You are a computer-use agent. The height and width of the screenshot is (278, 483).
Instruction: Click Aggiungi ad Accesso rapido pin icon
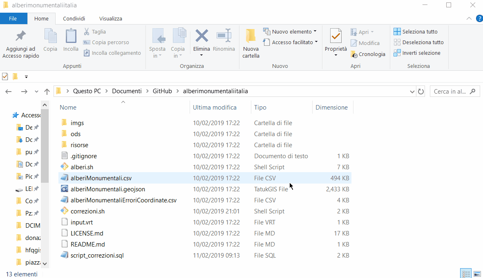coord(20,36)
